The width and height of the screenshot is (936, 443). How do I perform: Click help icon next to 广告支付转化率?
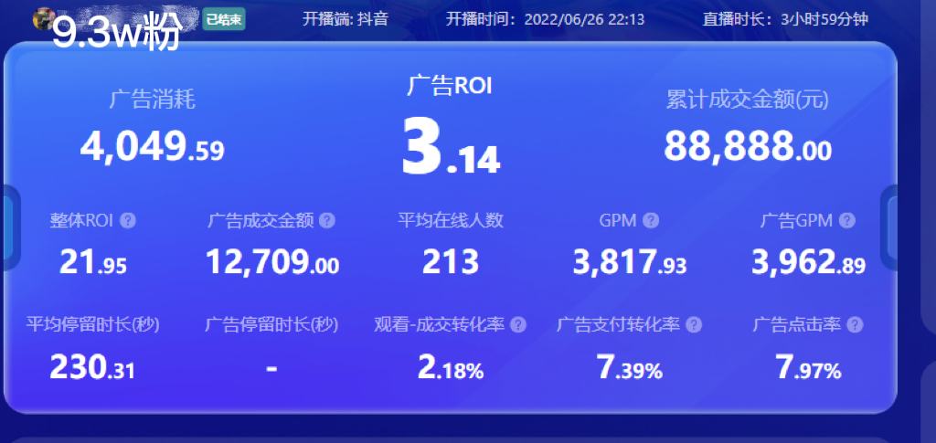(694, 325)
